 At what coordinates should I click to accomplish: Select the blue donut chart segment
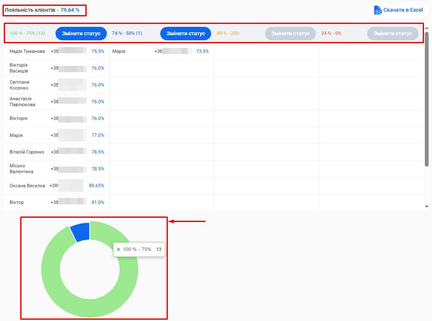[81, 232]
